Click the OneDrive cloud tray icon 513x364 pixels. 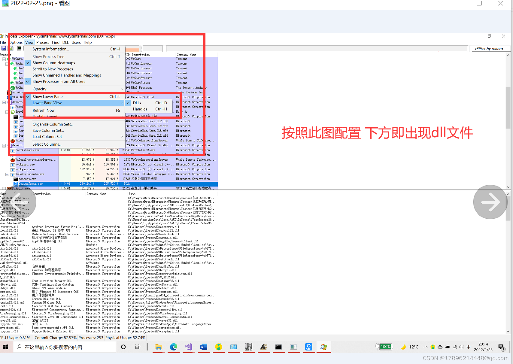point(440,347)
